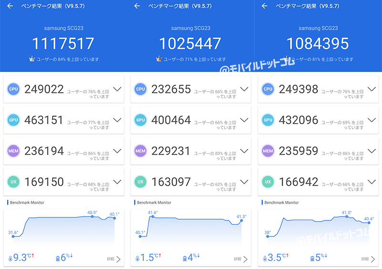382x269 pixels.
Task: Expand the UX 163097 score details
Action: [x=244, y=182]
